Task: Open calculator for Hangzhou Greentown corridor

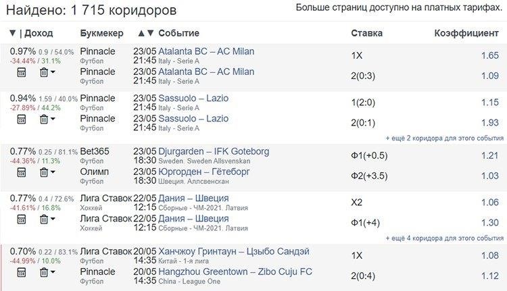Action: point(22,273)
